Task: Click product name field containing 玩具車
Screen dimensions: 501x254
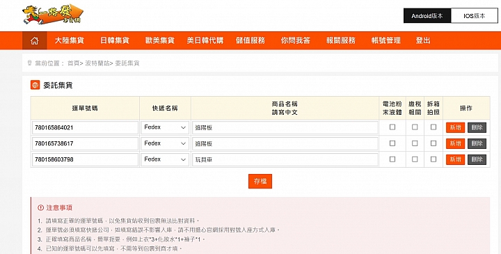Action: coord(285,159)
